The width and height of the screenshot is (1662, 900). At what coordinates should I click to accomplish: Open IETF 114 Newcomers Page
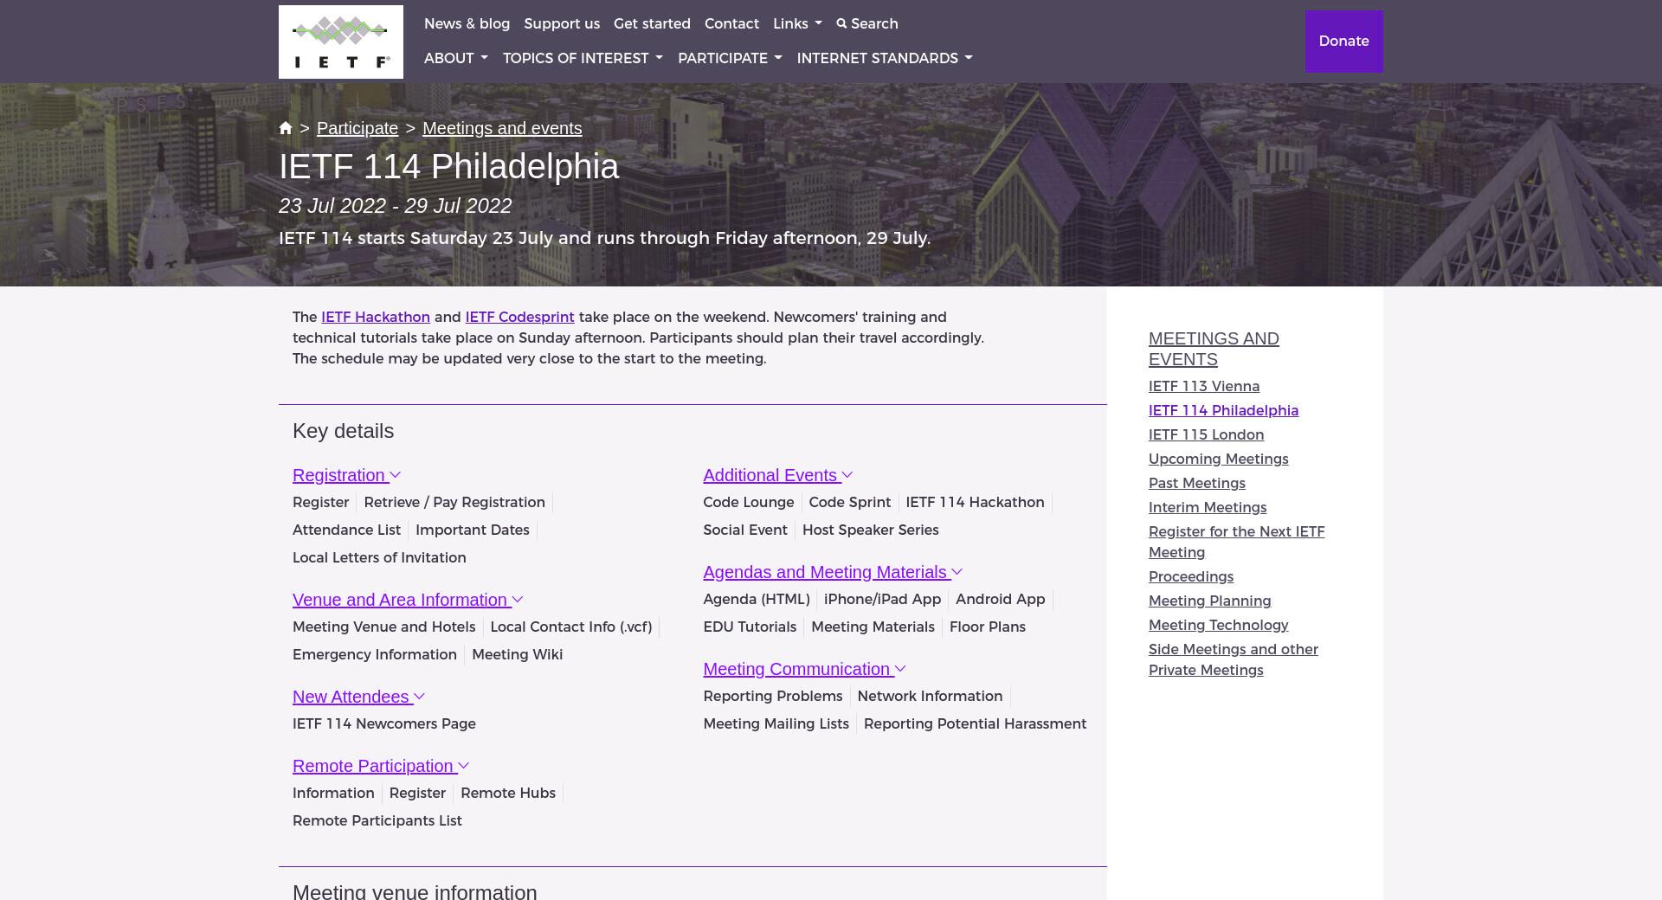pos(384,723)
